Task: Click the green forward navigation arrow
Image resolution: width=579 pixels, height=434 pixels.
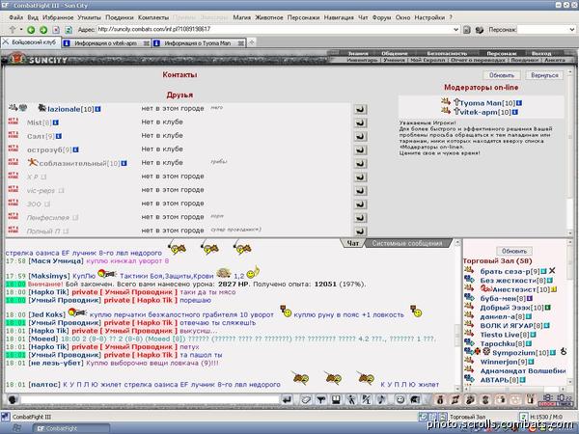Action: 43,30
